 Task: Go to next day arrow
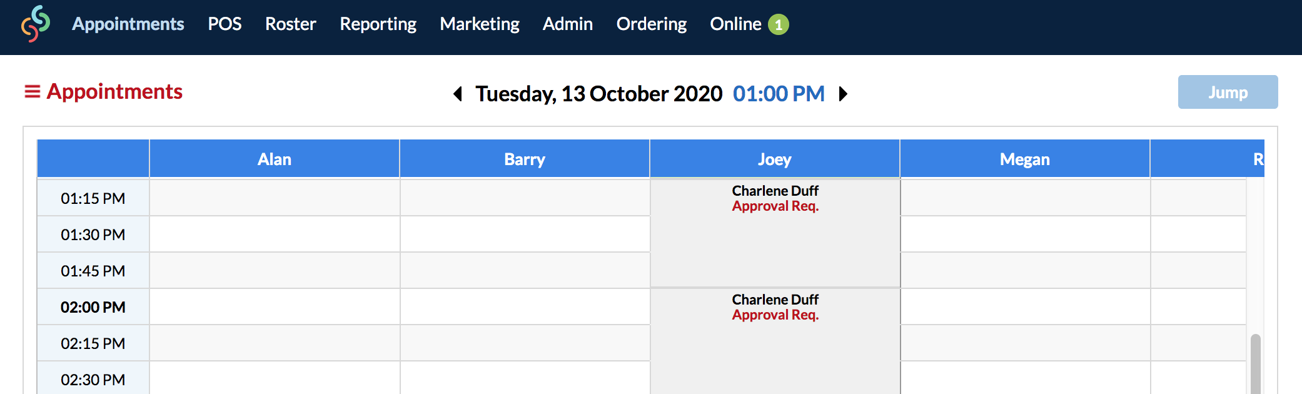843,94
